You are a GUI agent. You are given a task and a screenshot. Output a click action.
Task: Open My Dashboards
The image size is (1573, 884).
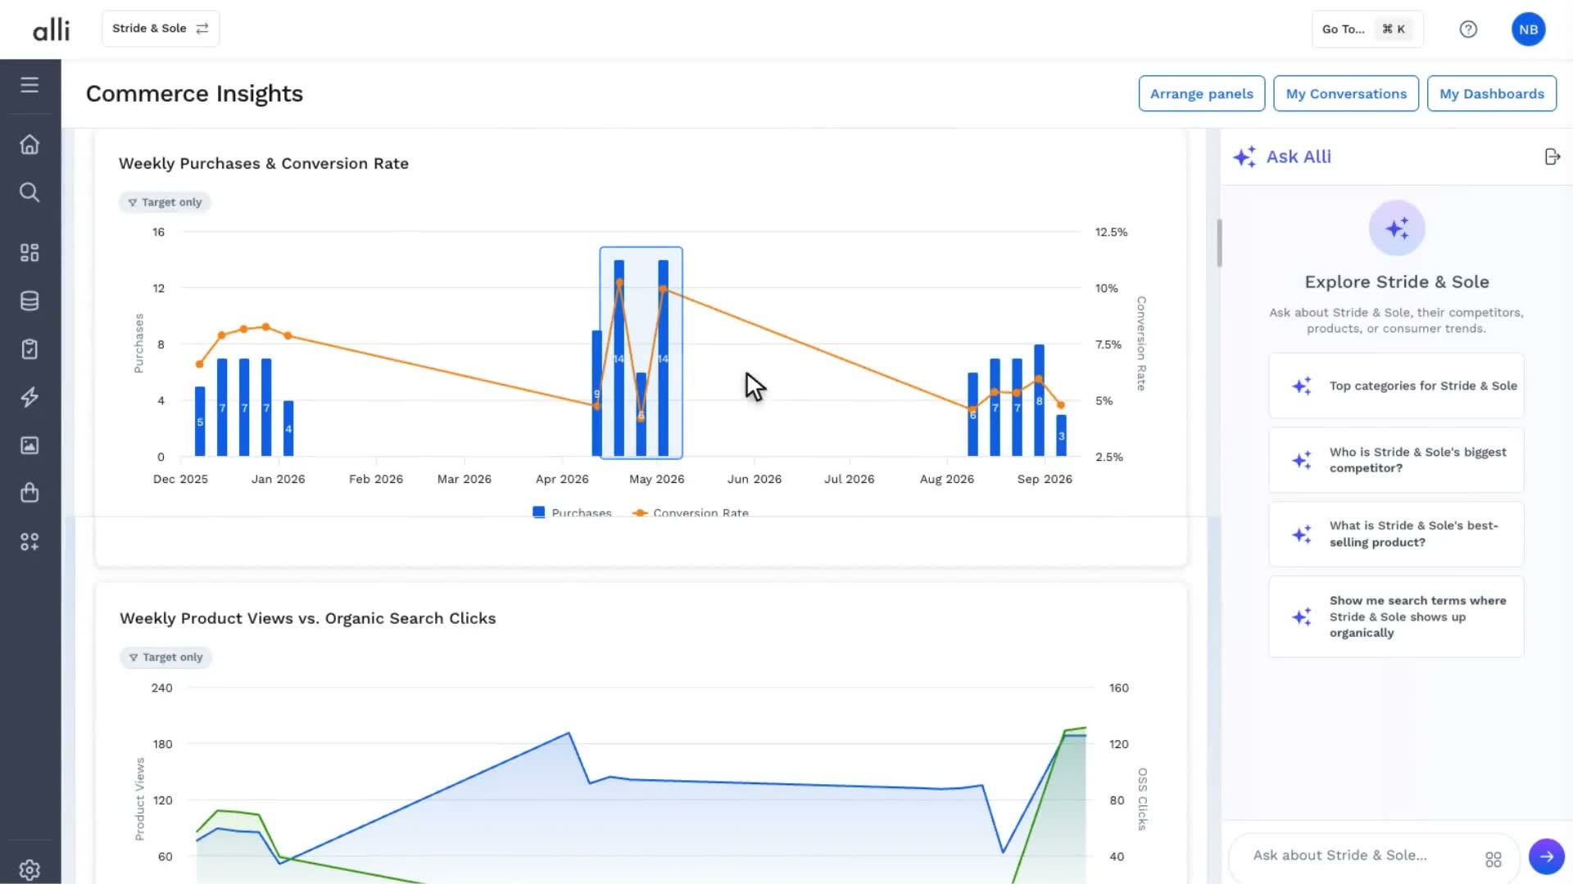pyautogui.click(x=1491, y=93)
